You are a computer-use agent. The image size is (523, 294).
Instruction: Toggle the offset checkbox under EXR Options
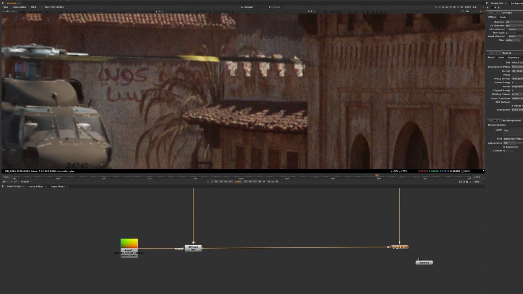point(512,106)
